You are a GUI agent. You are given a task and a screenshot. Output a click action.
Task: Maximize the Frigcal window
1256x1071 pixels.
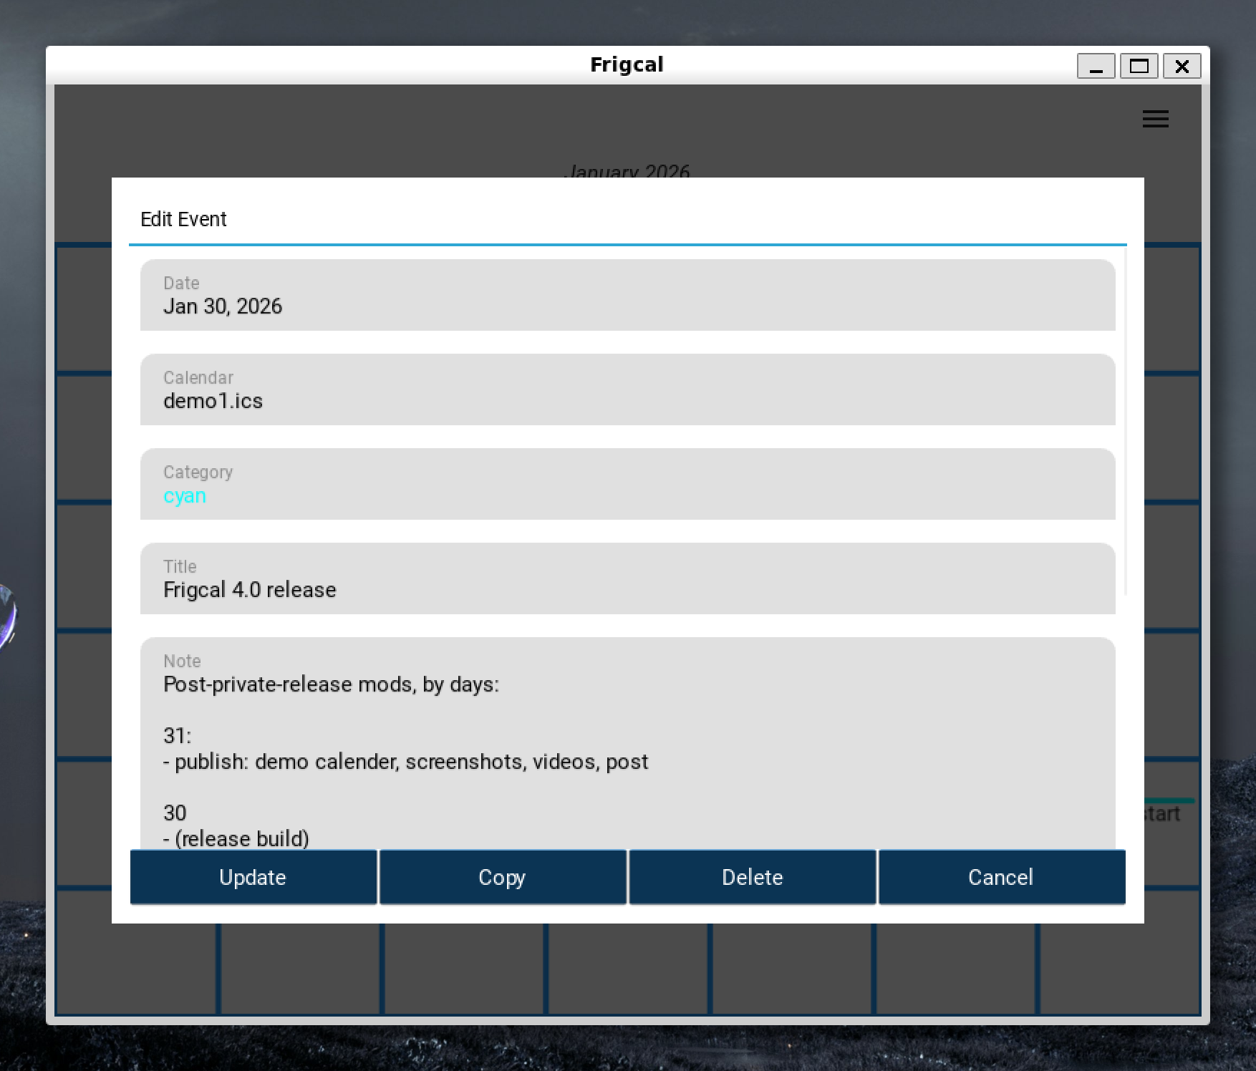1139,67
